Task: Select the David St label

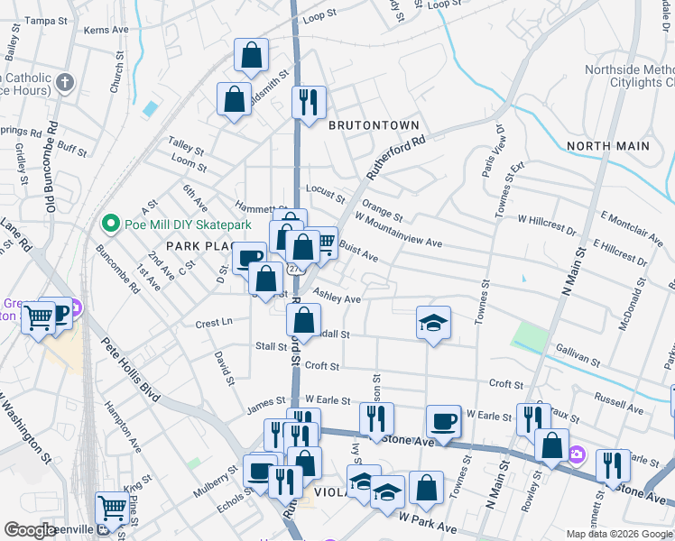Action: point(225,368)
